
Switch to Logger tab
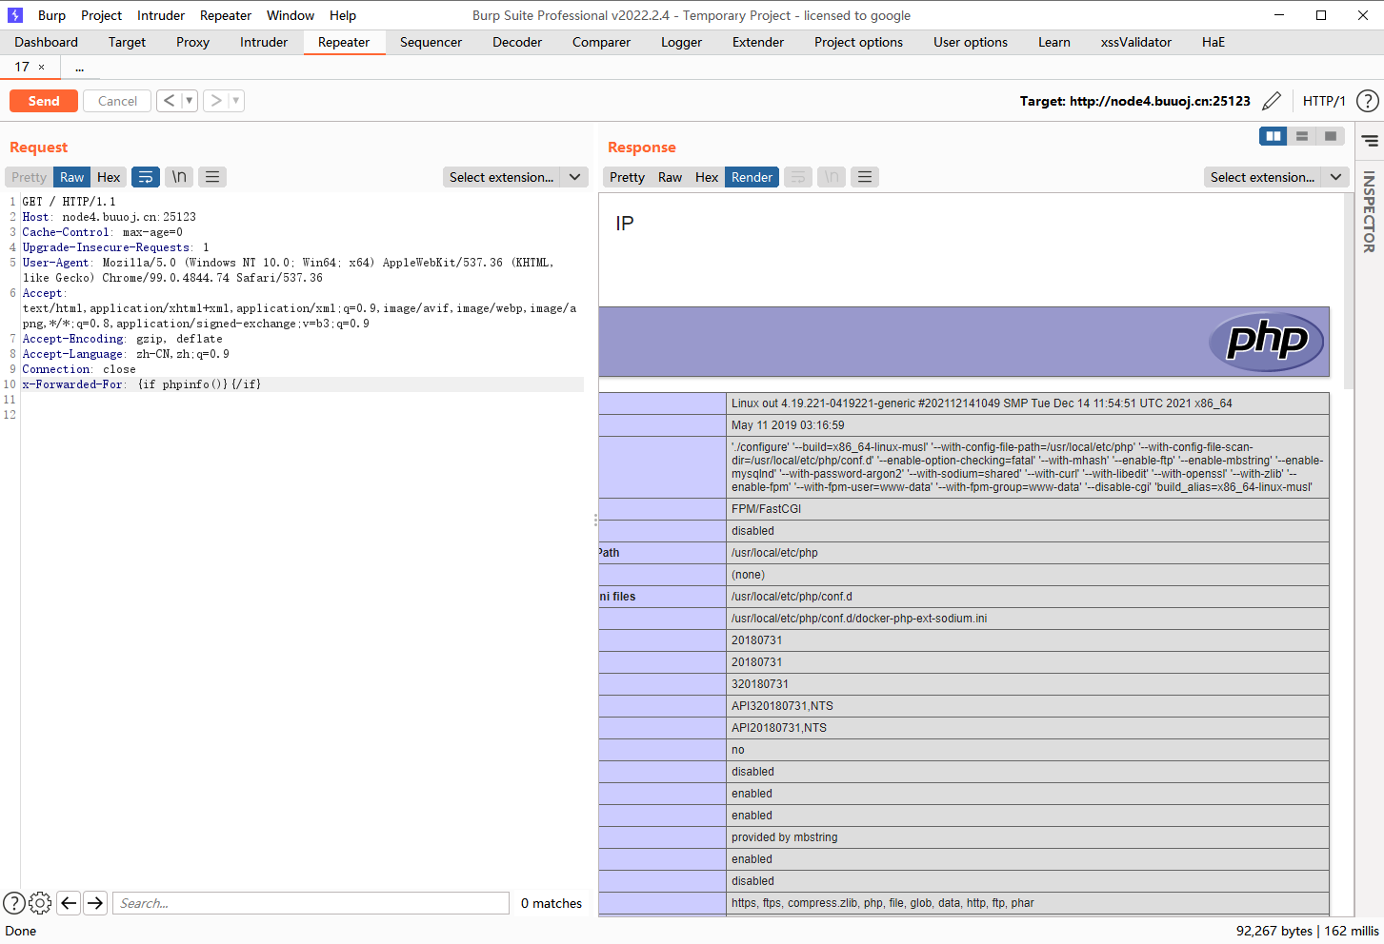click(x=681, y=42)
